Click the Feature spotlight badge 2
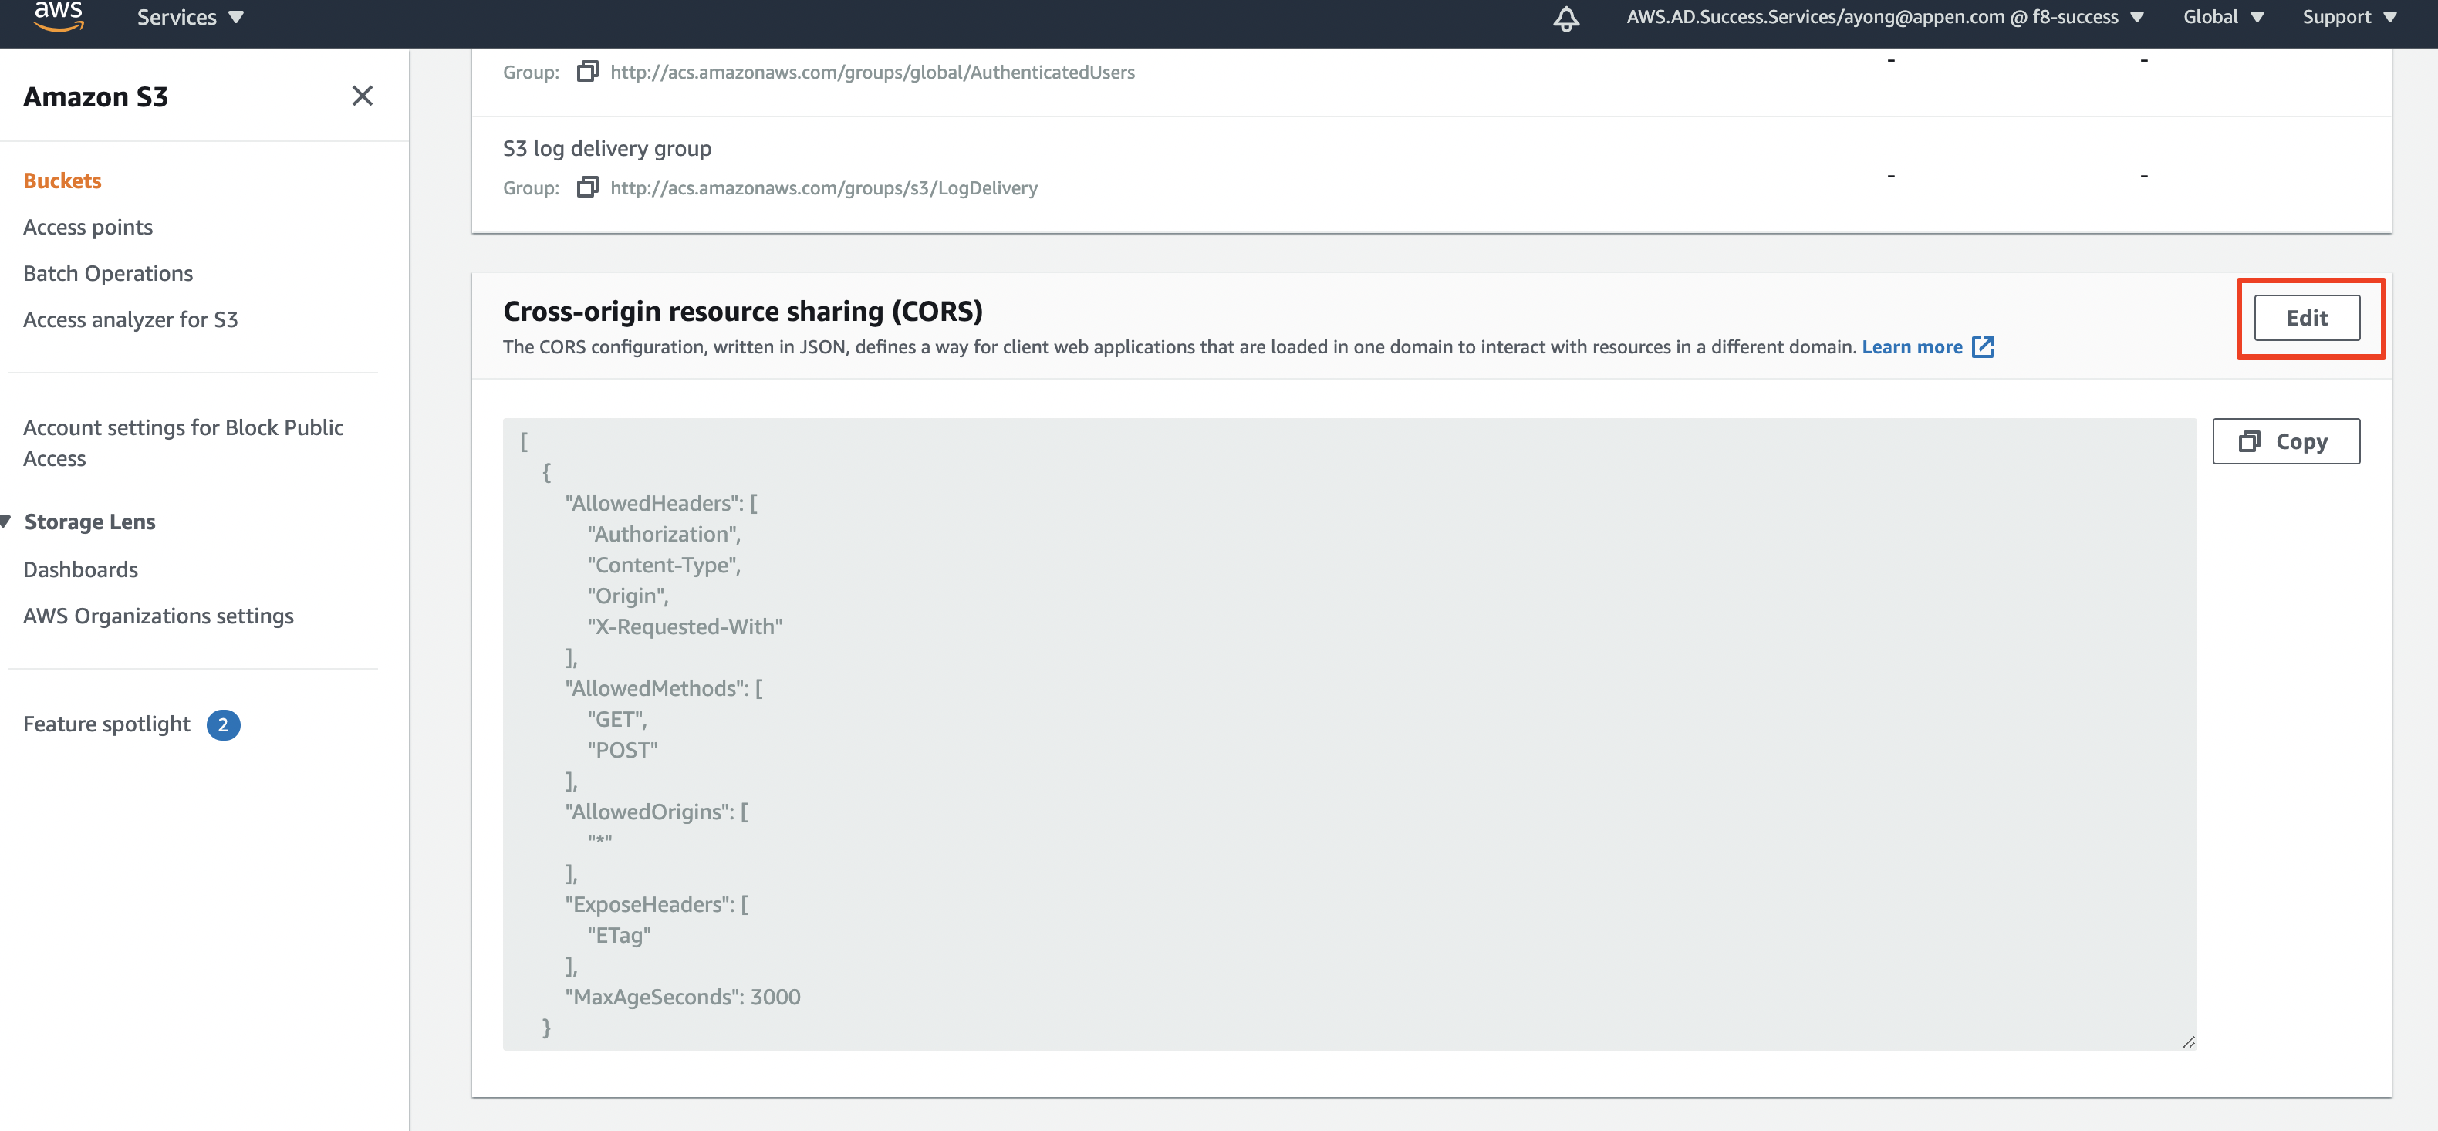 [224, 725]
